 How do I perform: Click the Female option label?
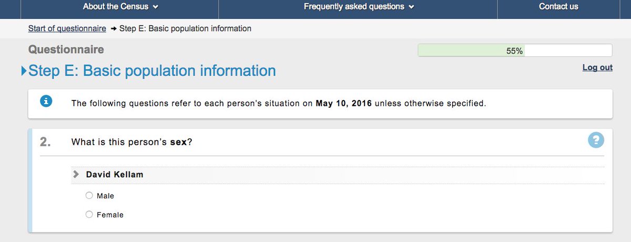110,215
